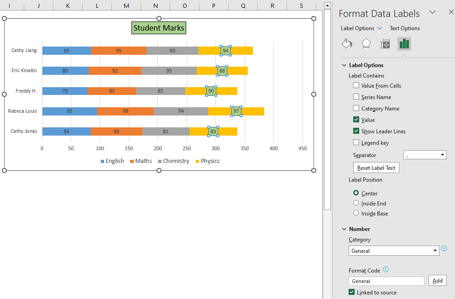This screenshot has height=299, width=455.
Task: Click the Rebeca Louis axis label
Action: tap(23, 111)
